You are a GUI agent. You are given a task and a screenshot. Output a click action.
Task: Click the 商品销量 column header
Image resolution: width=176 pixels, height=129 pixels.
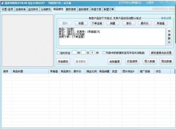pyautogui.click(x=104, y=72)
